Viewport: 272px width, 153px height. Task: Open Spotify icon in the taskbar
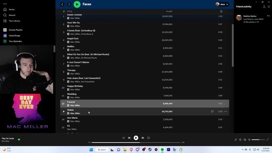click(162, 150)
